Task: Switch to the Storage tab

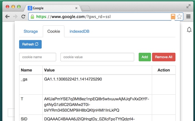Action: click(31, 31)
